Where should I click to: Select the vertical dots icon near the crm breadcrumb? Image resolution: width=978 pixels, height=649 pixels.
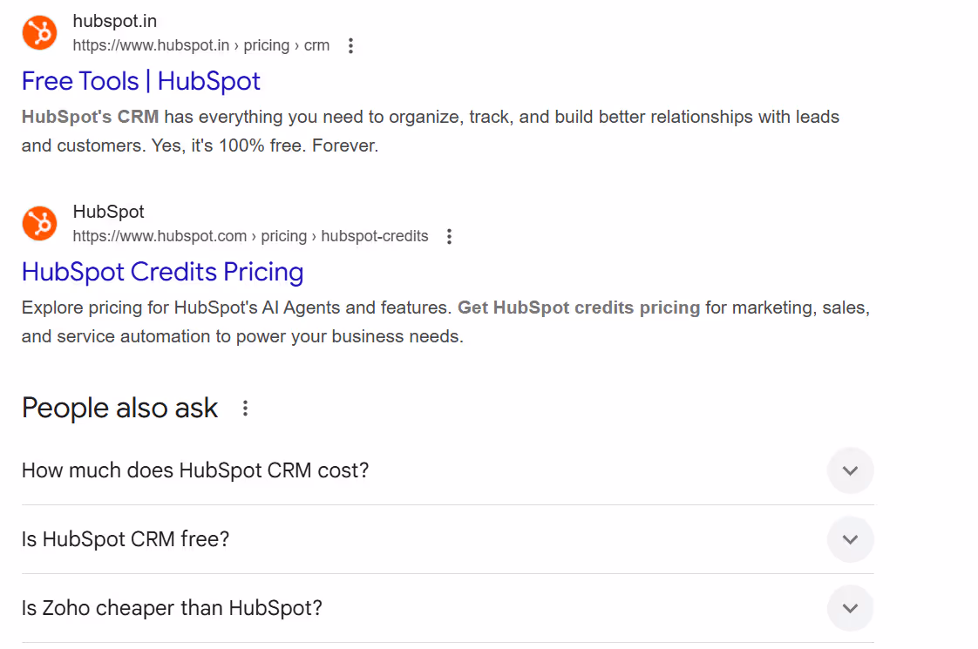[350, 44]
